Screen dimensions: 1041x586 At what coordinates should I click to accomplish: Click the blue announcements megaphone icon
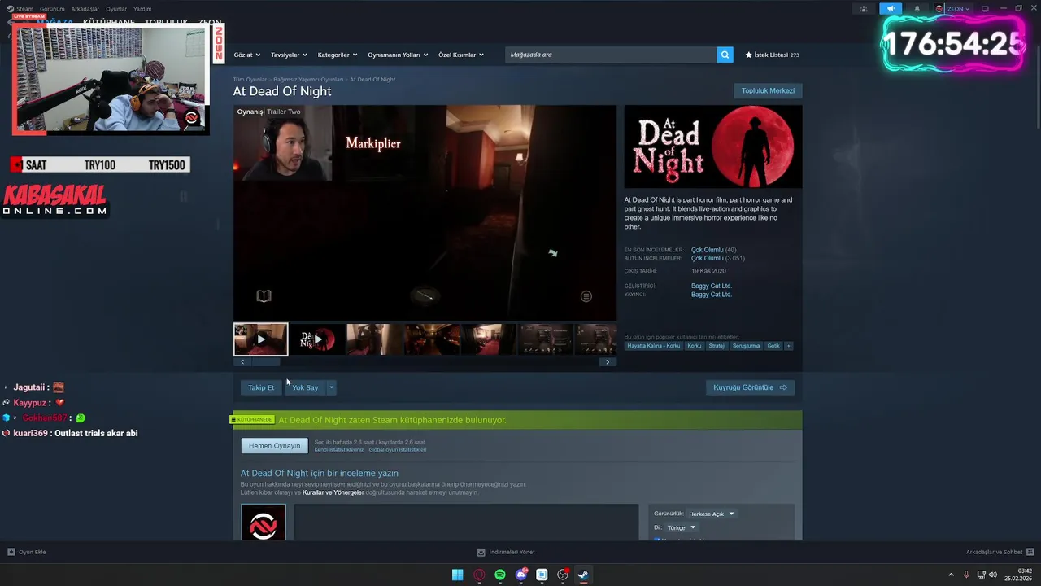[891, 9]
